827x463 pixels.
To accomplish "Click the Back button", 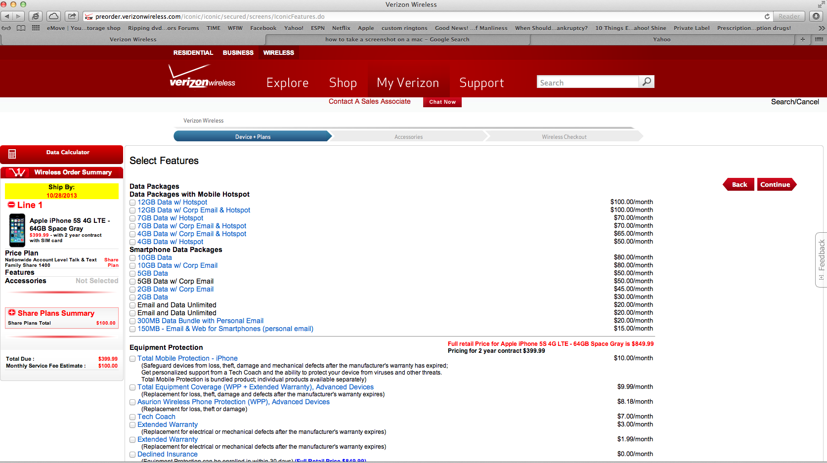I will pyautogui.click(x=739, y=184).
